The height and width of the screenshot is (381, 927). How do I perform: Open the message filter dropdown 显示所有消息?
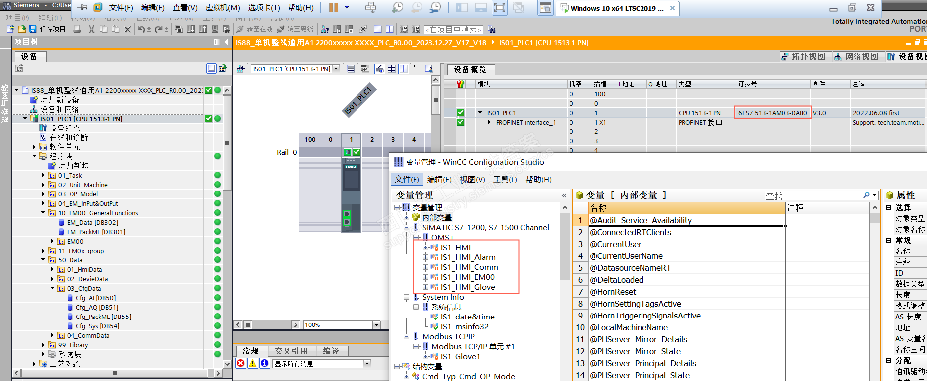pyautogui.click(x=367, y=364)
